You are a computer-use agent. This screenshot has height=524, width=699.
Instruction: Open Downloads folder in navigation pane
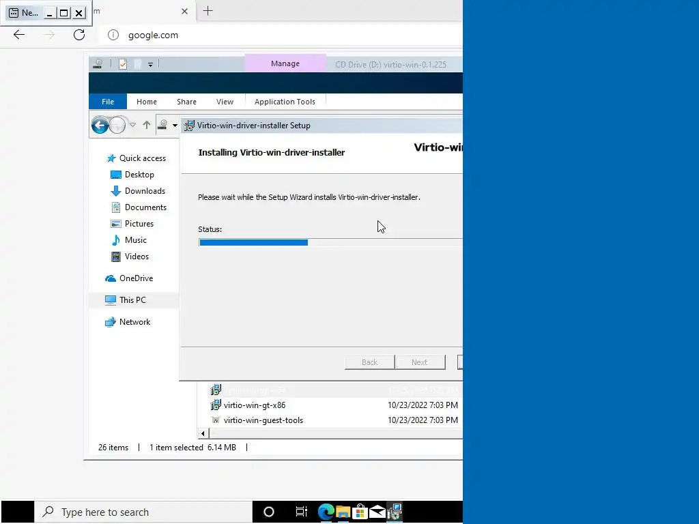tap(138, 191)
